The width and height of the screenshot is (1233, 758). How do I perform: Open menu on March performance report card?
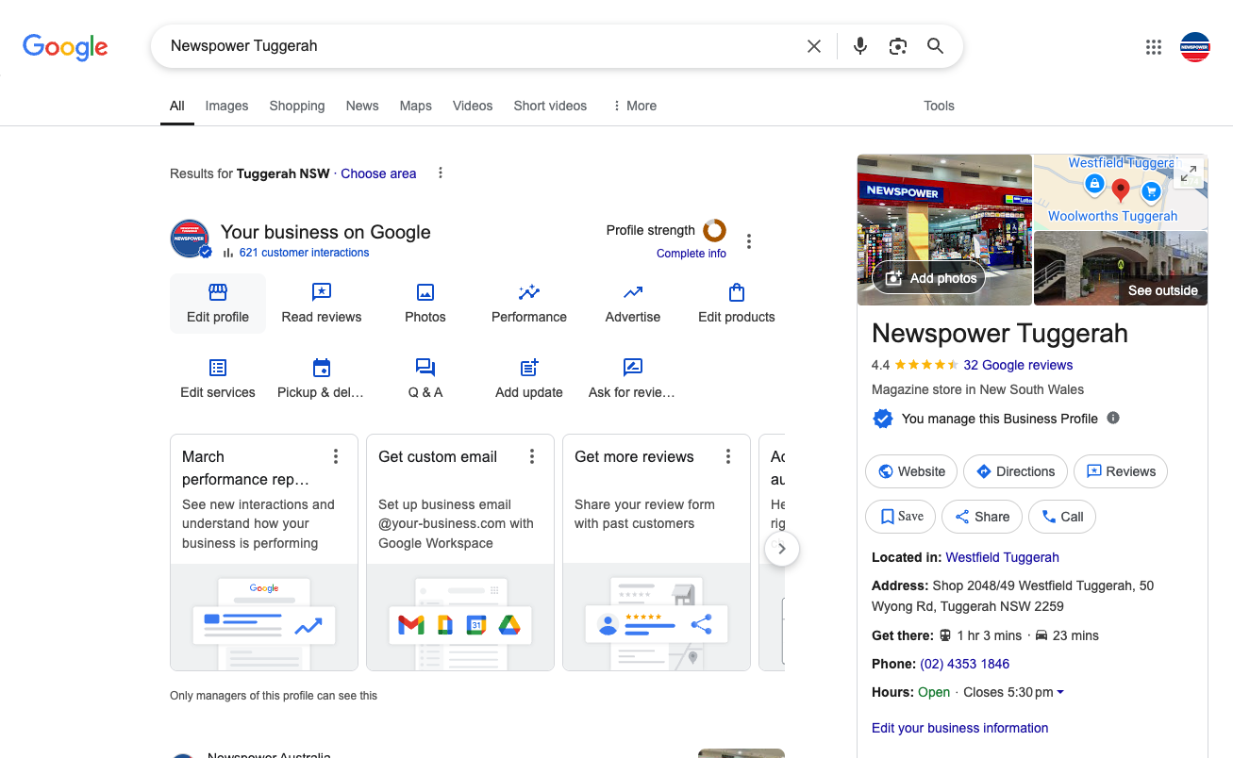click(336, 456)
